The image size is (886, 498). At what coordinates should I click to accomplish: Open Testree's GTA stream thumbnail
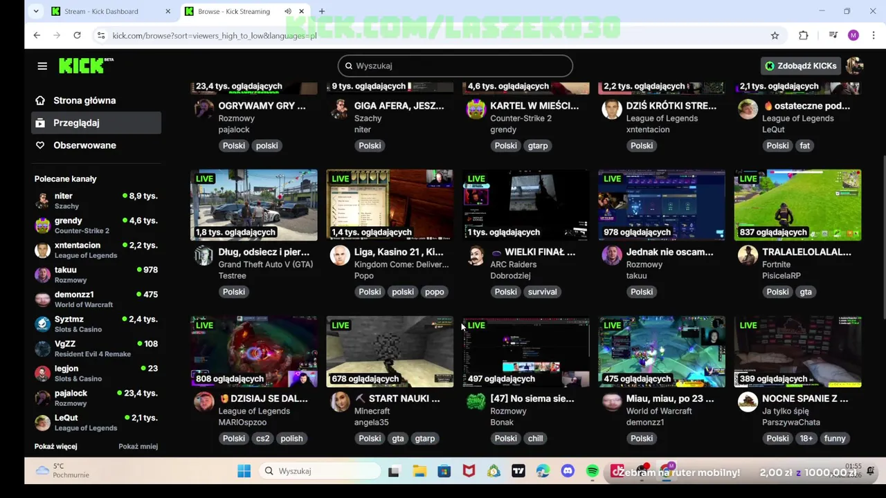254,205
